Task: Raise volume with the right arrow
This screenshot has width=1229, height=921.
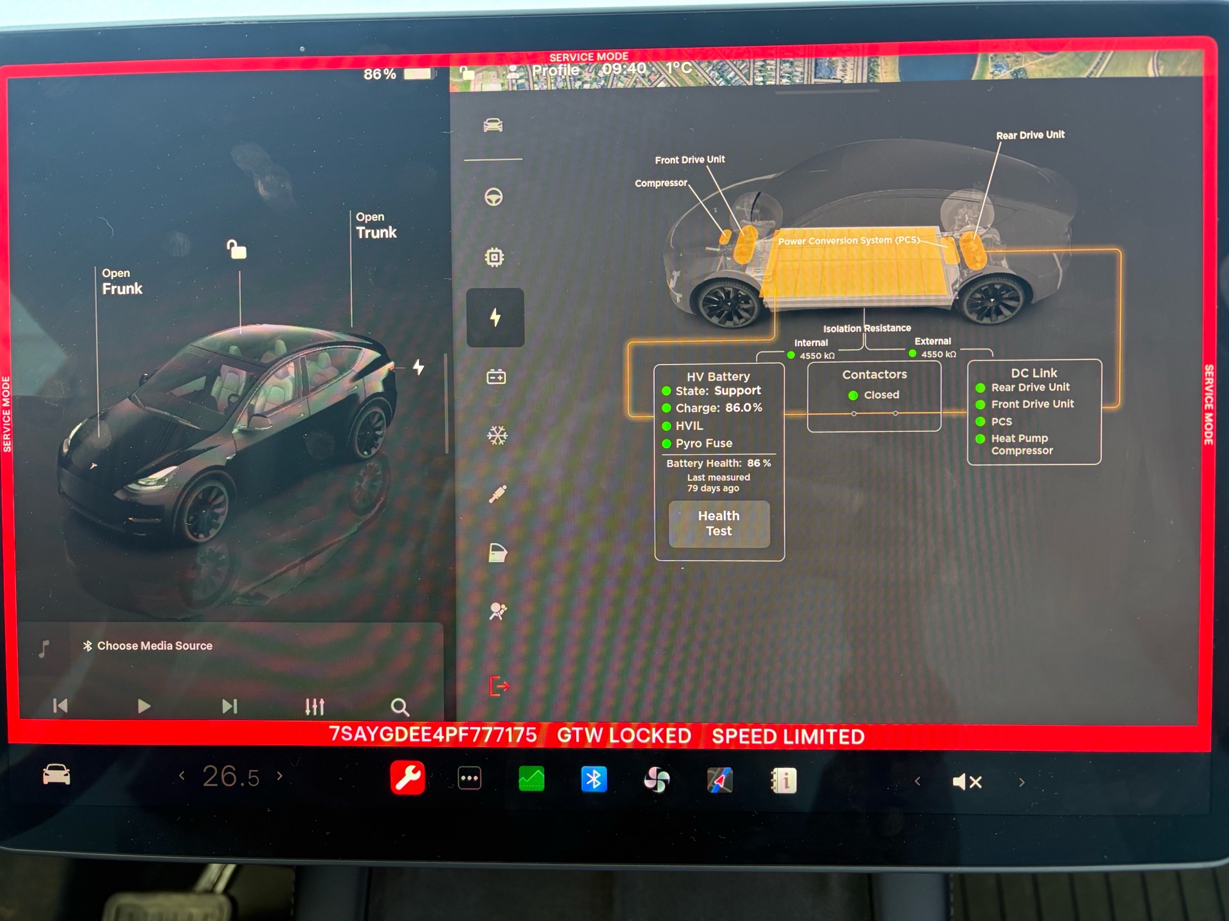Action: (x=1022, y=782)
